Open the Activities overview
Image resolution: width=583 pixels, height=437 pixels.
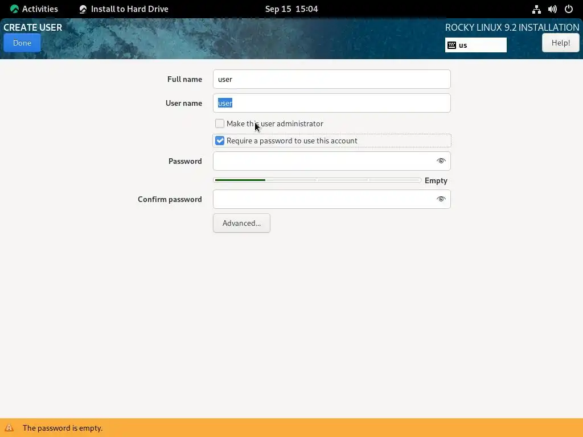coord(34,9)
